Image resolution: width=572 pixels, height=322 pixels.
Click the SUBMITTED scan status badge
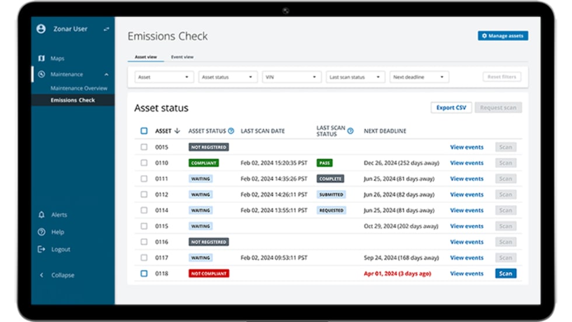click(331, 194)
